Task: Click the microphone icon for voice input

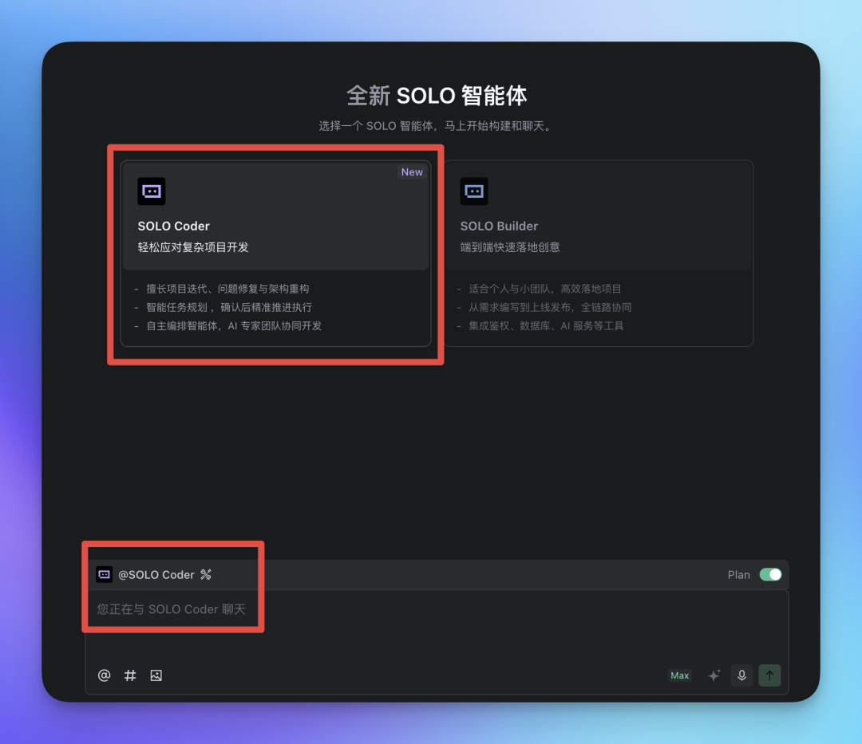Action: [741, 675]
